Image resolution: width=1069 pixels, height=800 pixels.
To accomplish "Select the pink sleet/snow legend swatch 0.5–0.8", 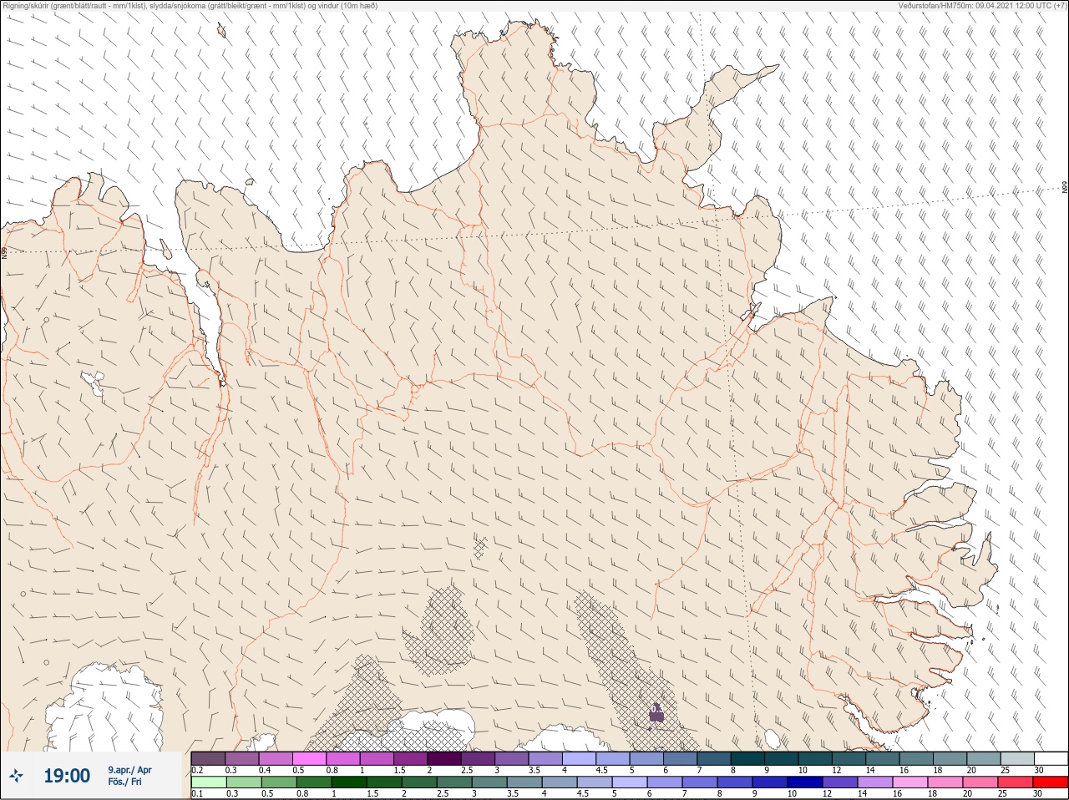I will pyautogui.click(x=309, y=758).
